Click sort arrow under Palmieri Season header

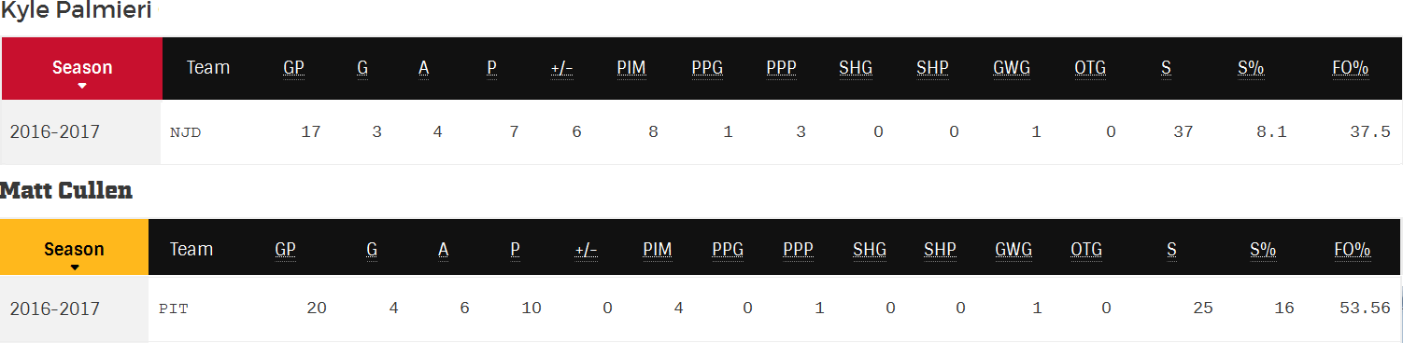[x=82, y=86]
